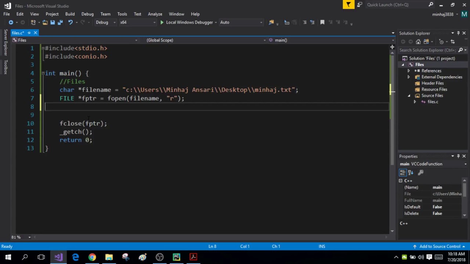Open the Debug menu
The height and width of the screenshot is (264, 470).
87,14
